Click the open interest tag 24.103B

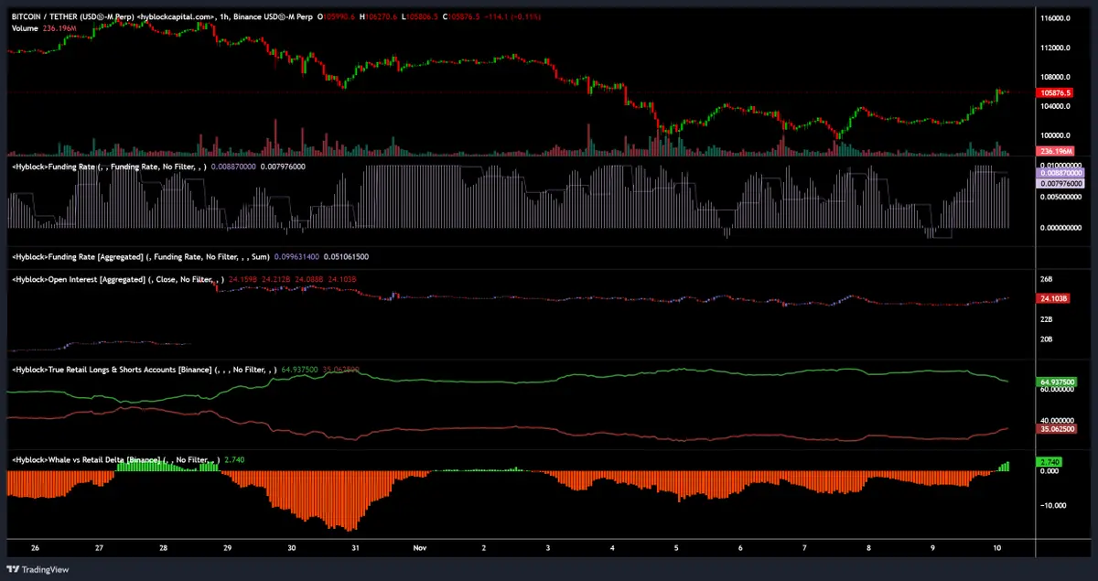1052,298
